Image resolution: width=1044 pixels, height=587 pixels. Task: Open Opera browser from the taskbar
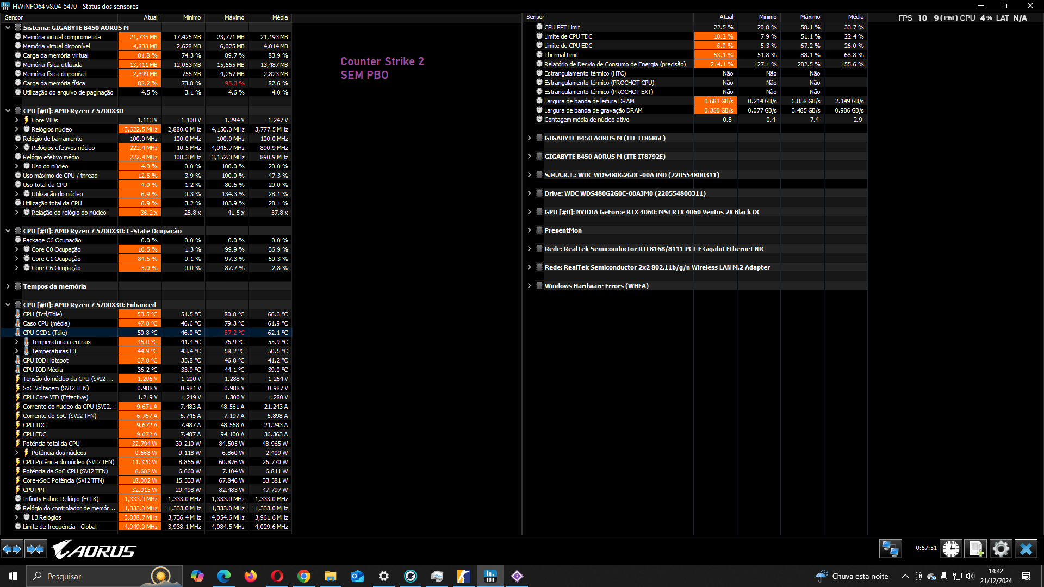[x=277, y=576]
